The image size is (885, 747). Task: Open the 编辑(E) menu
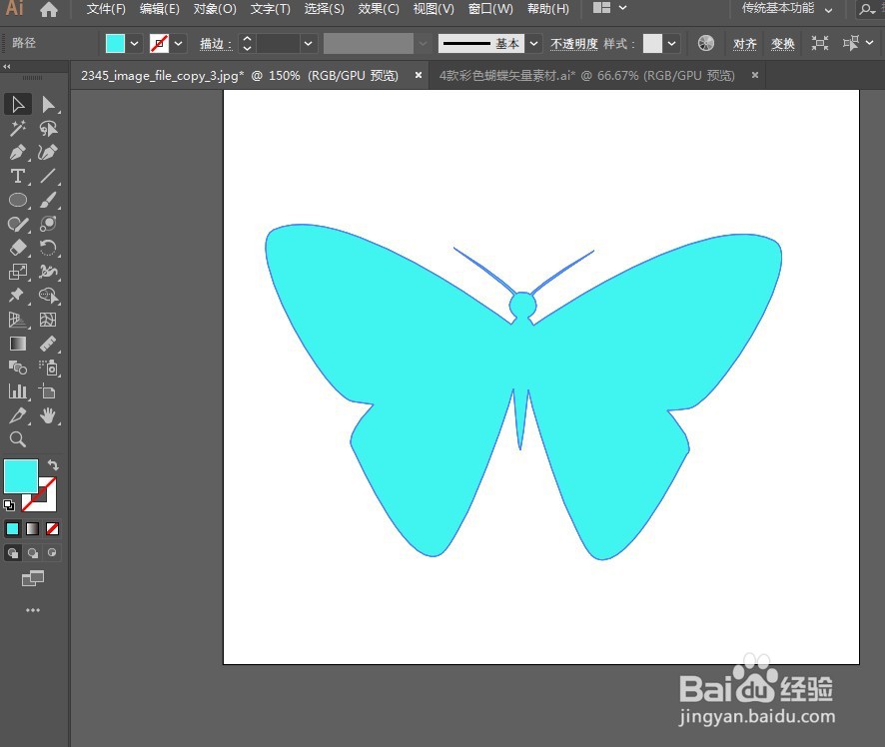click(x=159, y=9)
